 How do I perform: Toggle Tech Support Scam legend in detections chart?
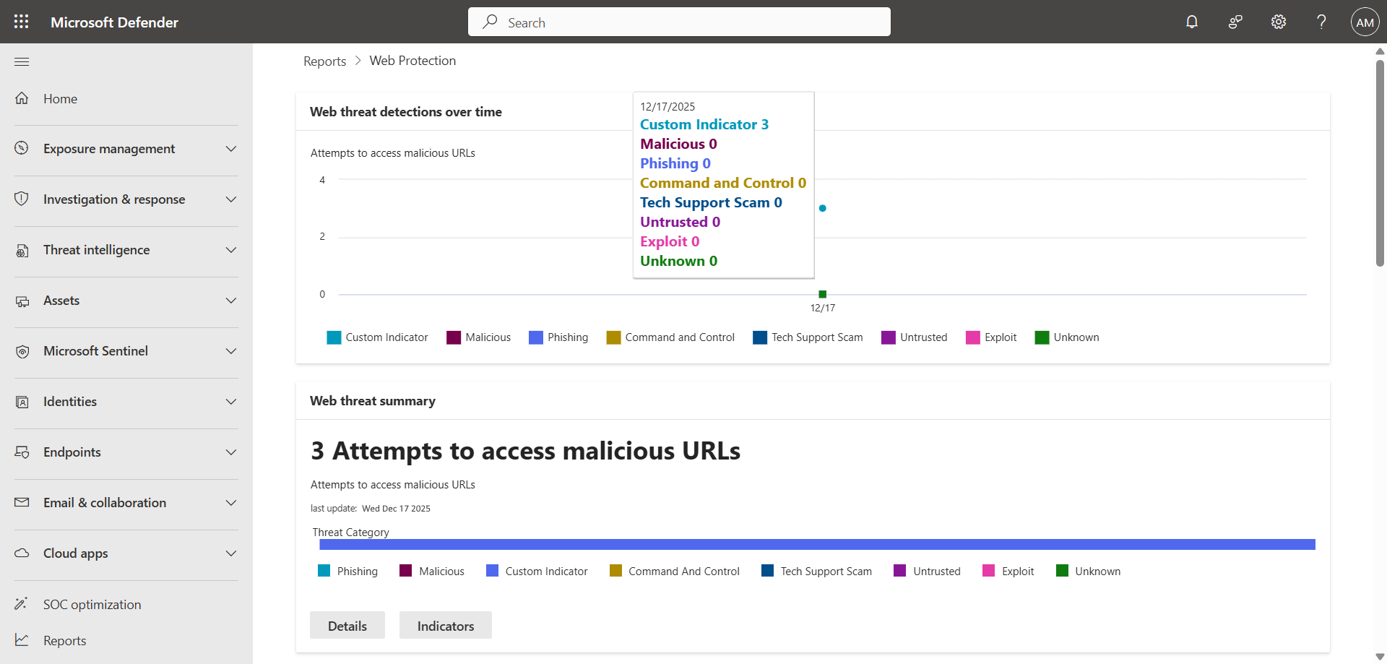[808, 337]
